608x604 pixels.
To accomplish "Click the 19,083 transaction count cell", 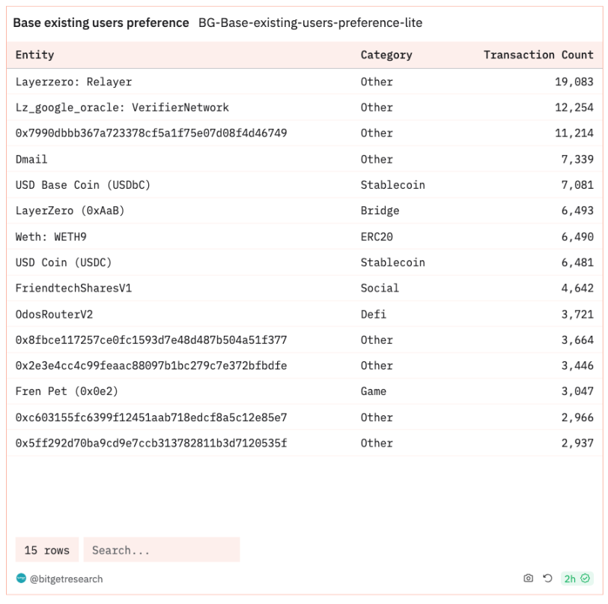I will point(574,82).
